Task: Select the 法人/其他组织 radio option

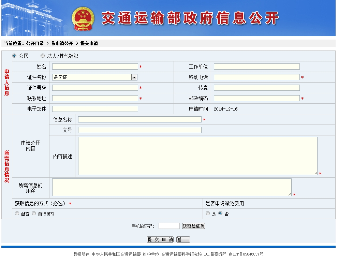Action: 43,56
